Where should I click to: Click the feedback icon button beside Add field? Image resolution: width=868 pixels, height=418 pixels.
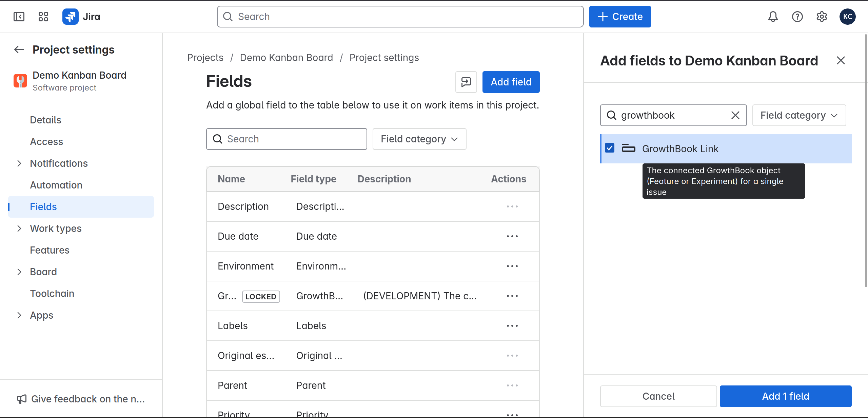tap(466, 82)
